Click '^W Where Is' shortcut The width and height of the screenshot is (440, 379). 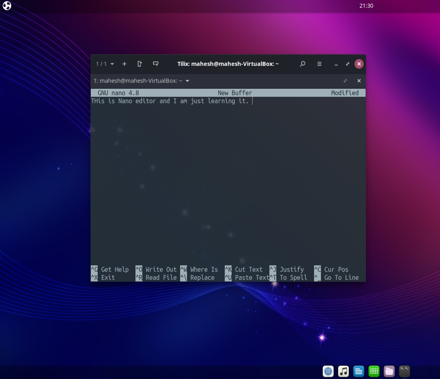pyautogui.click(x=199, y=269)
